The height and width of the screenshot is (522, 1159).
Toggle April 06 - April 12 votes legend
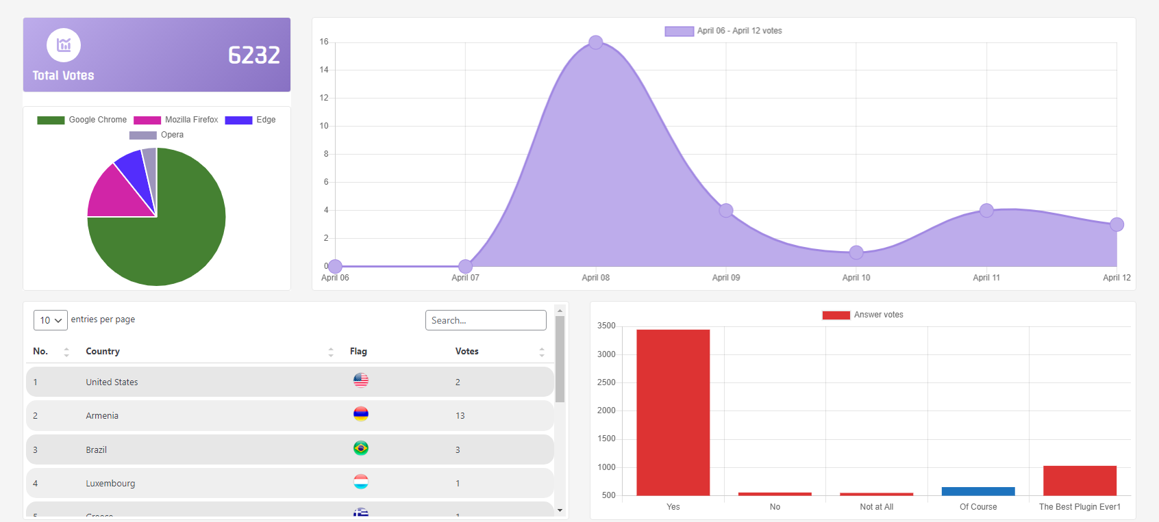pyautogui.click(x=723, y=31)
